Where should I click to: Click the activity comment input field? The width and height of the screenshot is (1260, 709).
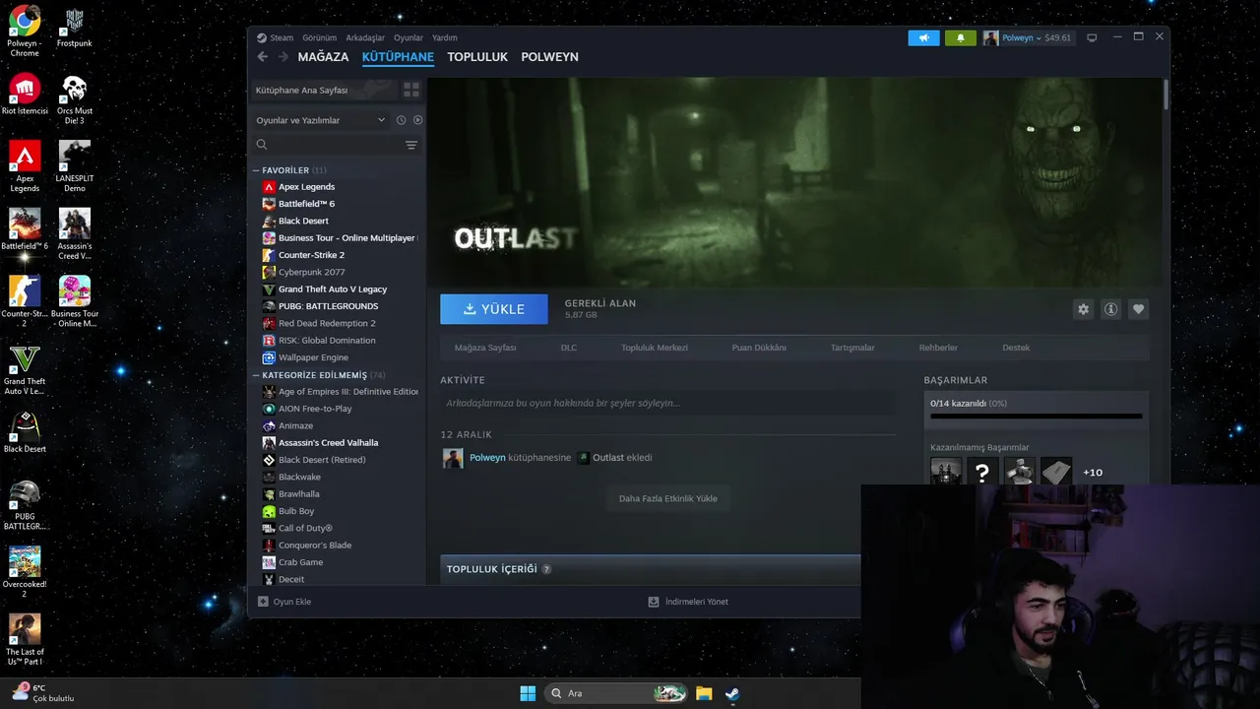tap(668, 403)
